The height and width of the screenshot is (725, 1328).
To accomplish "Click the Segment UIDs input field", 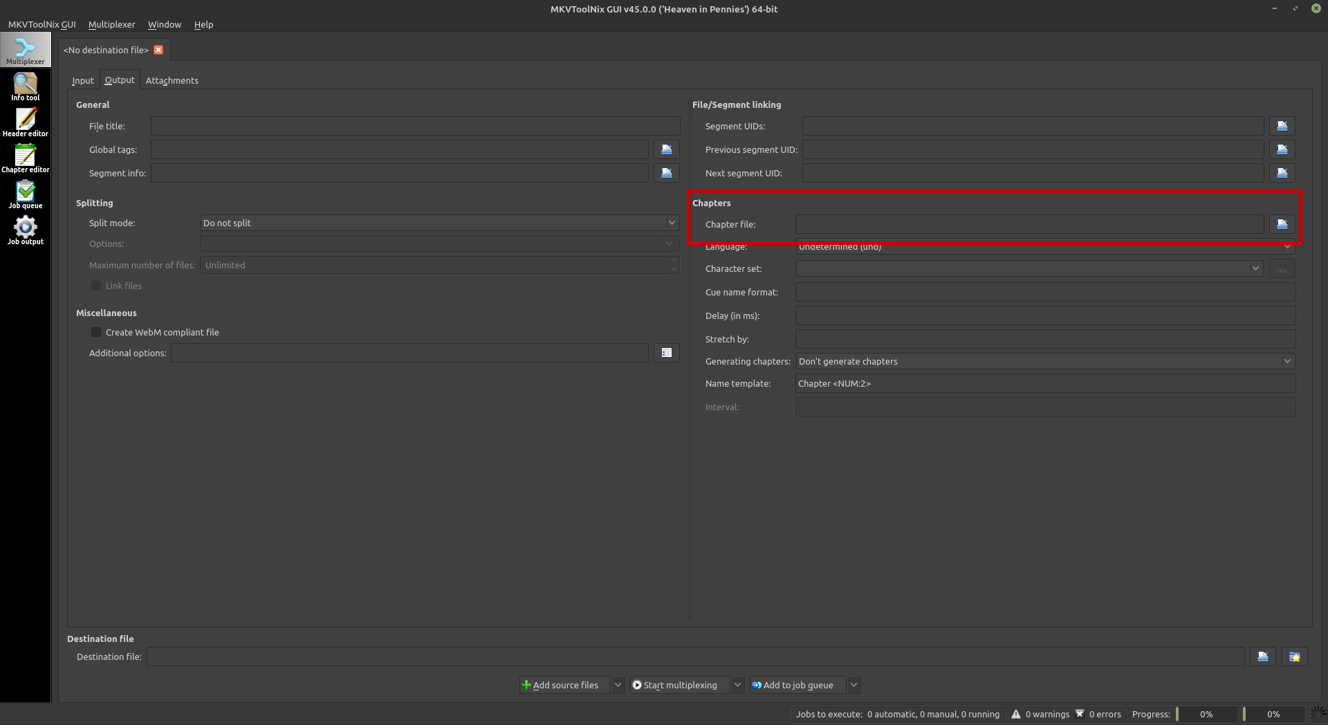I will pyautogui.click(x=1033, y=126).
